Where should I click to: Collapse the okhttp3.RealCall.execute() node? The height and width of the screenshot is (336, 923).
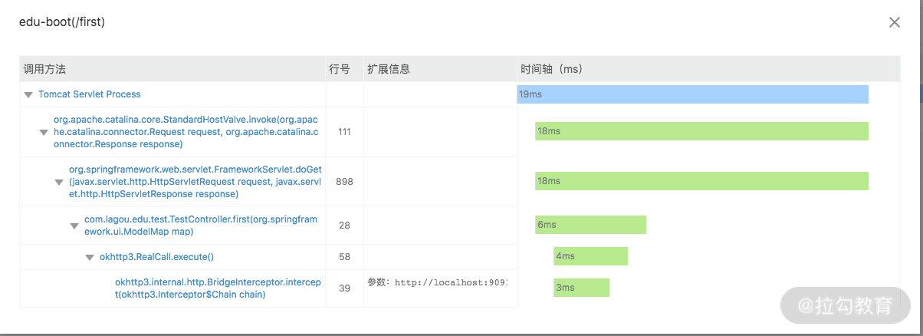pos(90,257)
